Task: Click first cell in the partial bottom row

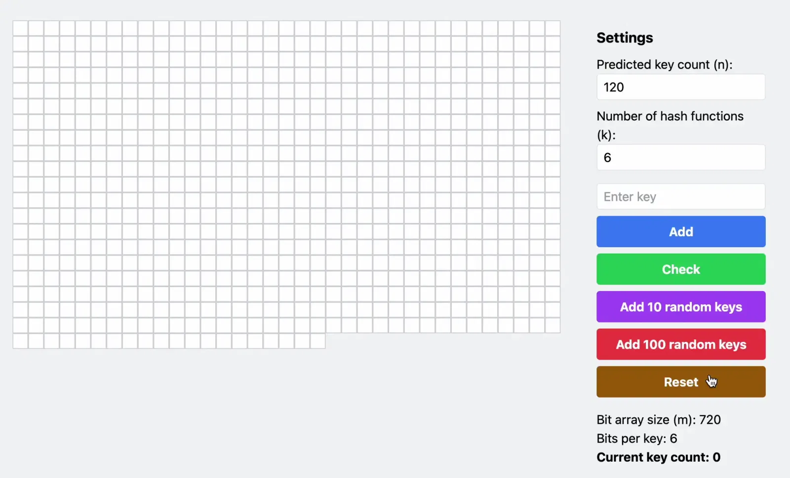Action: [20, 341]
